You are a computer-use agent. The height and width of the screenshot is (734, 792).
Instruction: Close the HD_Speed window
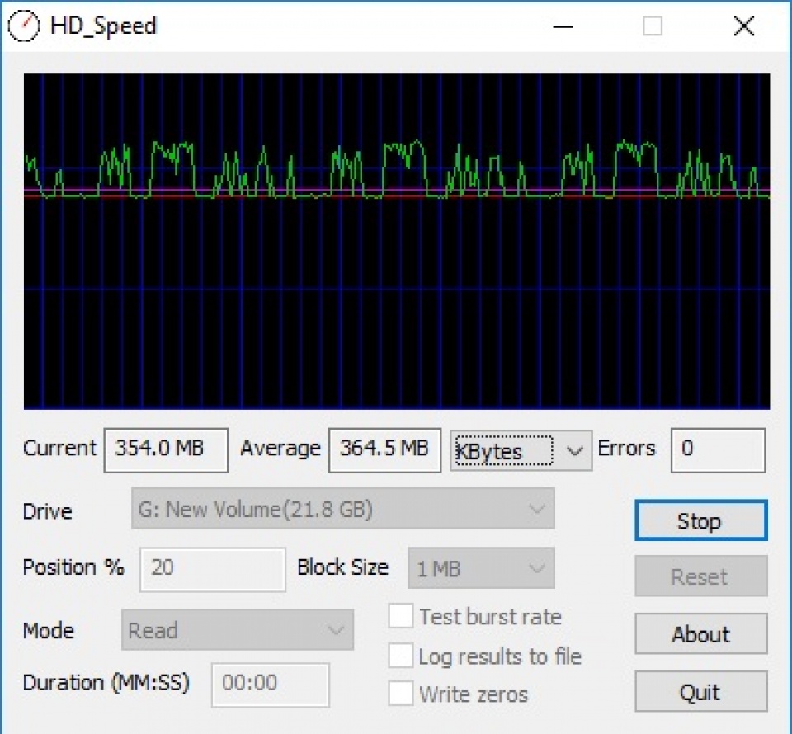(x=743, y=26)
